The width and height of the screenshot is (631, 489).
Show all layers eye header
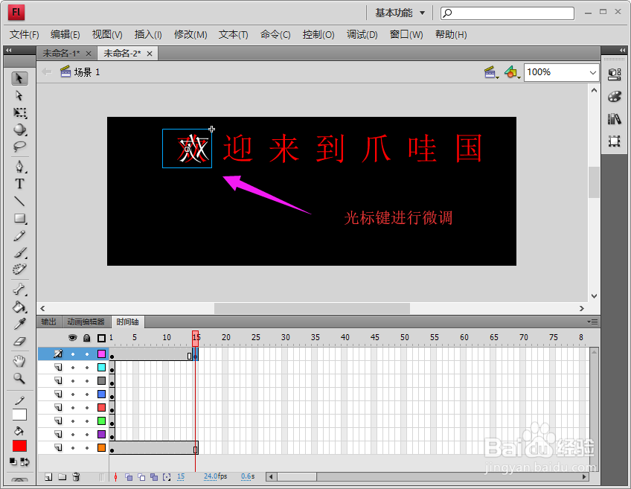[x=72, y=338]
